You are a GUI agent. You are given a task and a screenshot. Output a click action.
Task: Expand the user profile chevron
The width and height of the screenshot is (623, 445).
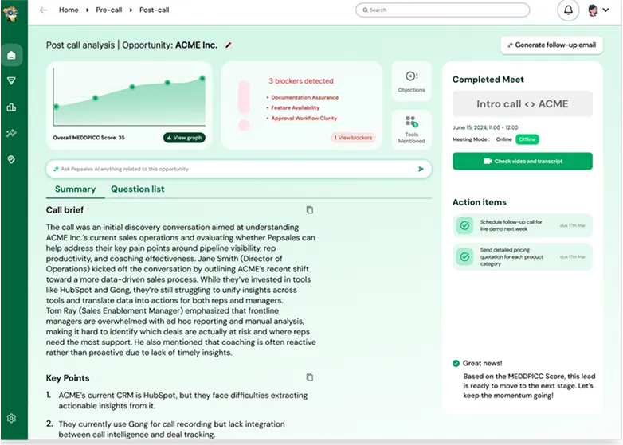tap(605, 10)
